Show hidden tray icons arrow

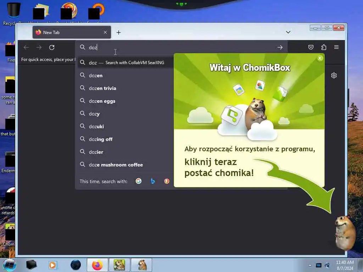pyautogui.click(x=310, y=265)
